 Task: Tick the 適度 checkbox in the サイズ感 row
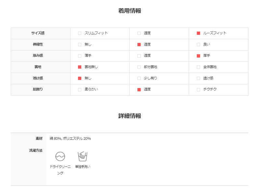point(139,33)
